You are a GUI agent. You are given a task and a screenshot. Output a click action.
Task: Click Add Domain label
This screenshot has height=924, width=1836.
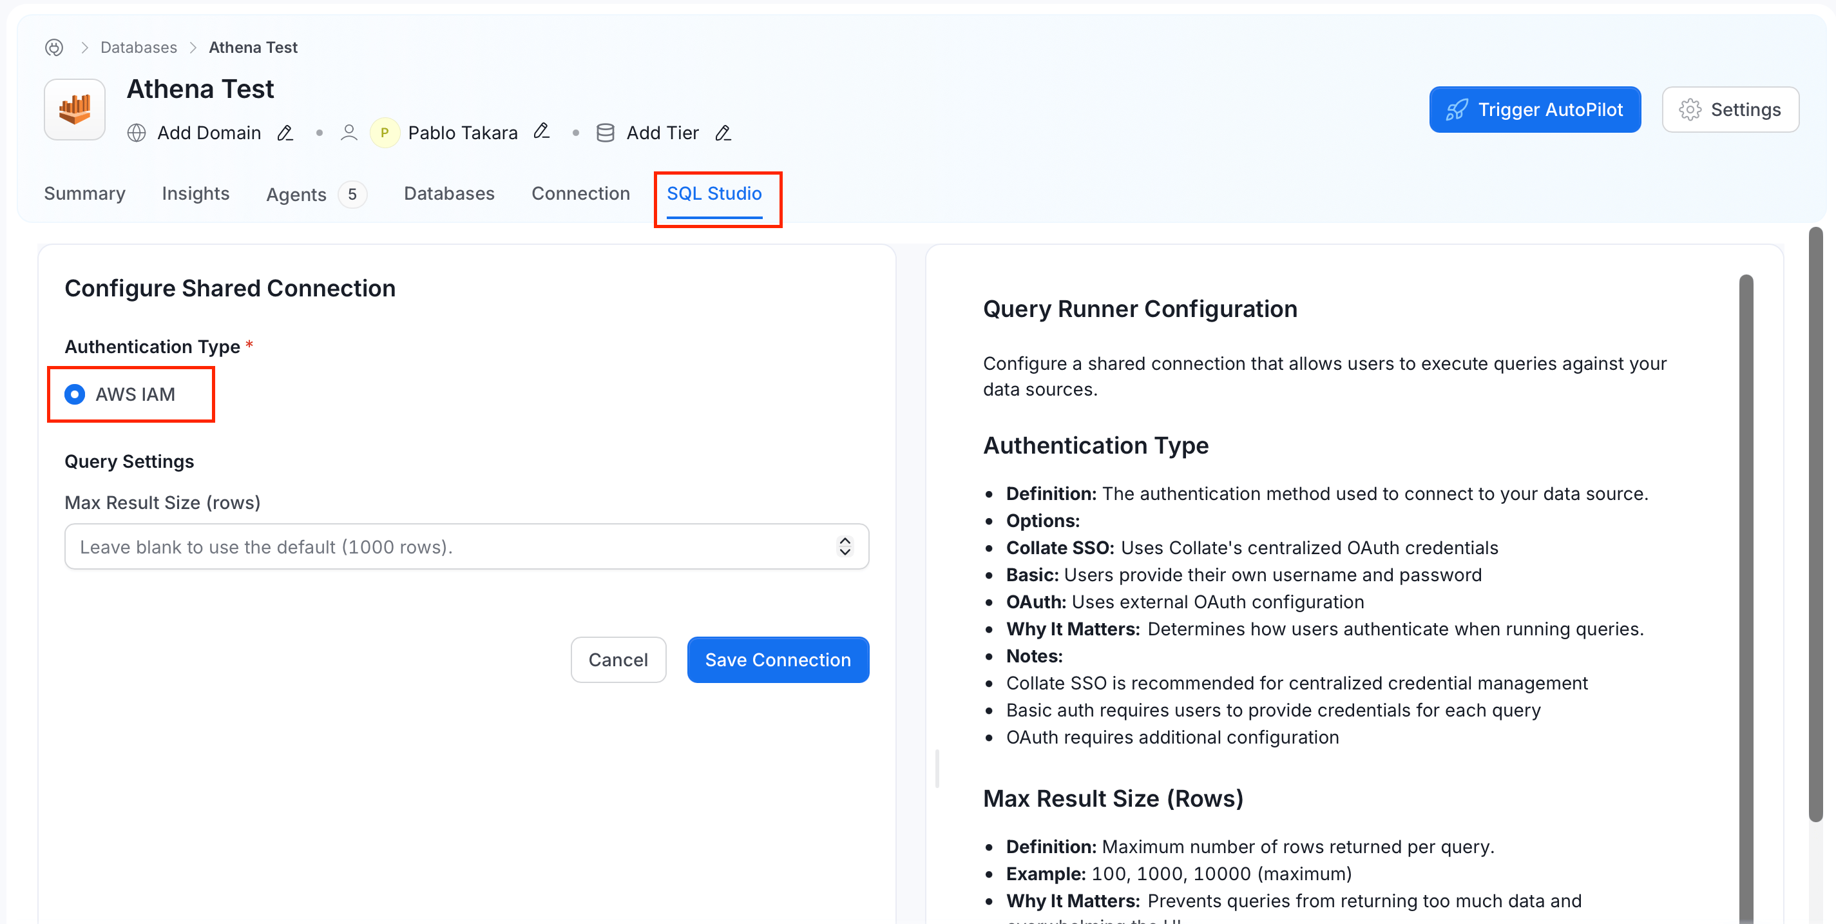point(209,133)
